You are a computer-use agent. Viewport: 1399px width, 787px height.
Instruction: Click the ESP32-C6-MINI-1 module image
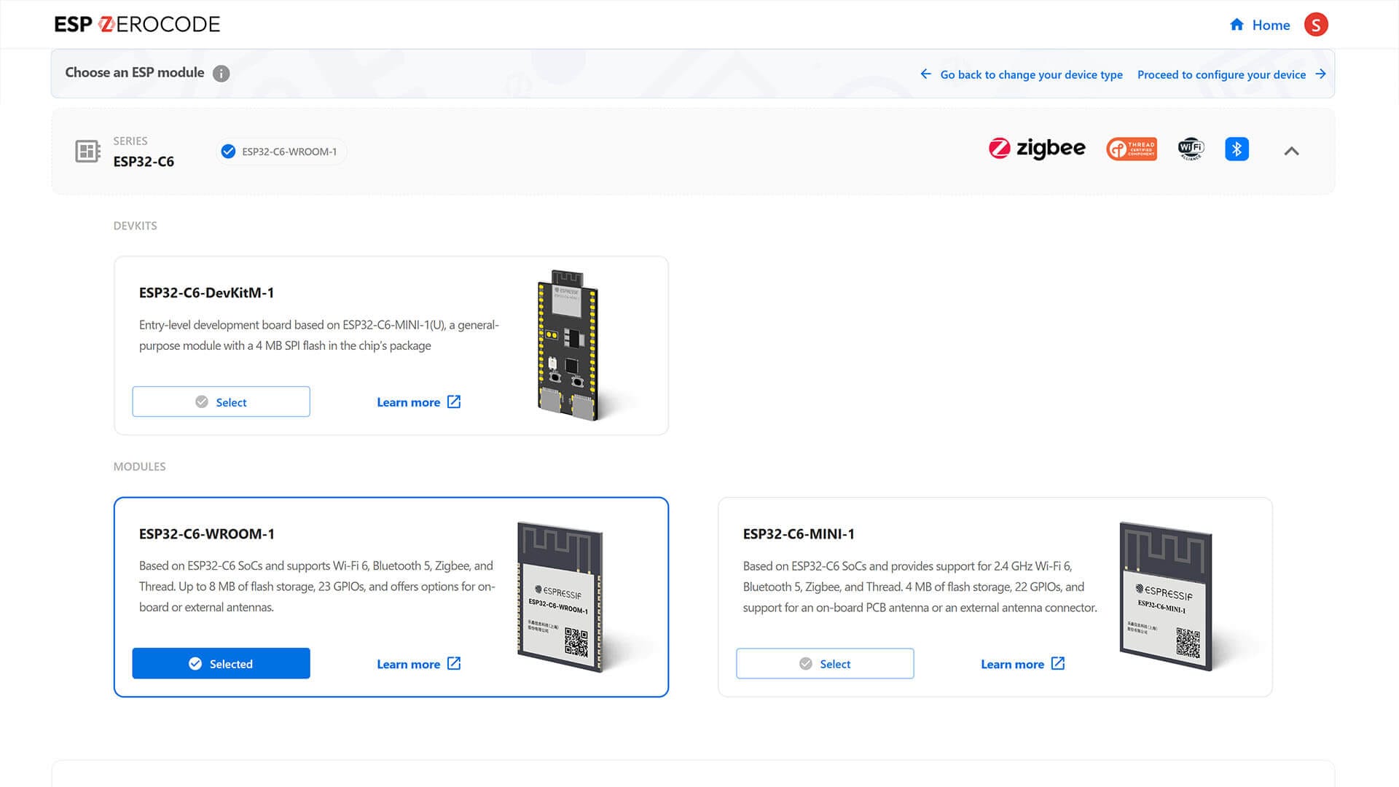1166,596
